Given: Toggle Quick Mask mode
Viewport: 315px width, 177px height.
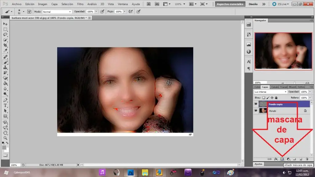Looking at the screenshot, I should coord(5,155).
